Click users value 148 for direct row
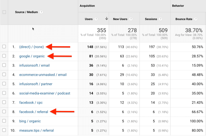Screen dimensions: 206x136 90,47
